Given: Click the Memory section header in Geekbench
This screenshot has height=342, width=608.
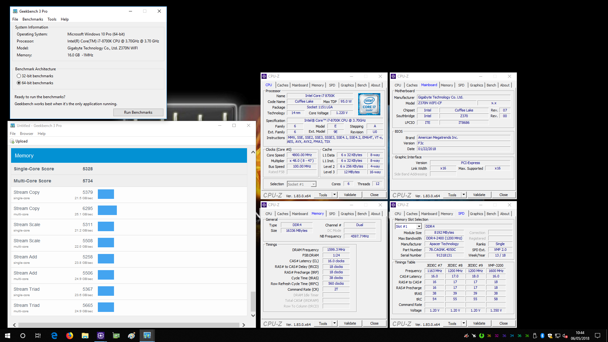Looking at the screenshot, I should (x=129, y=155).
